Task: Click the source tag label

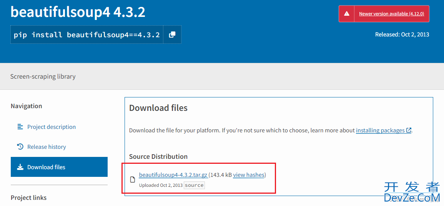Action: (194, 185)
